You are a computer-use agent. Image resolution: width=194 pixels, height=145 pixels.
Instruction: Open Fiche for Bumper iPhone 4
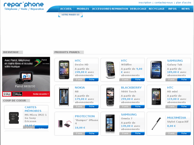[92, 133]
